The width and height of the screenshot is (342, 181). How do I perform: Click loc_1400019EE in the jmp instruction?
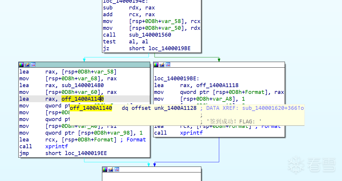click(x=86, y=153)
